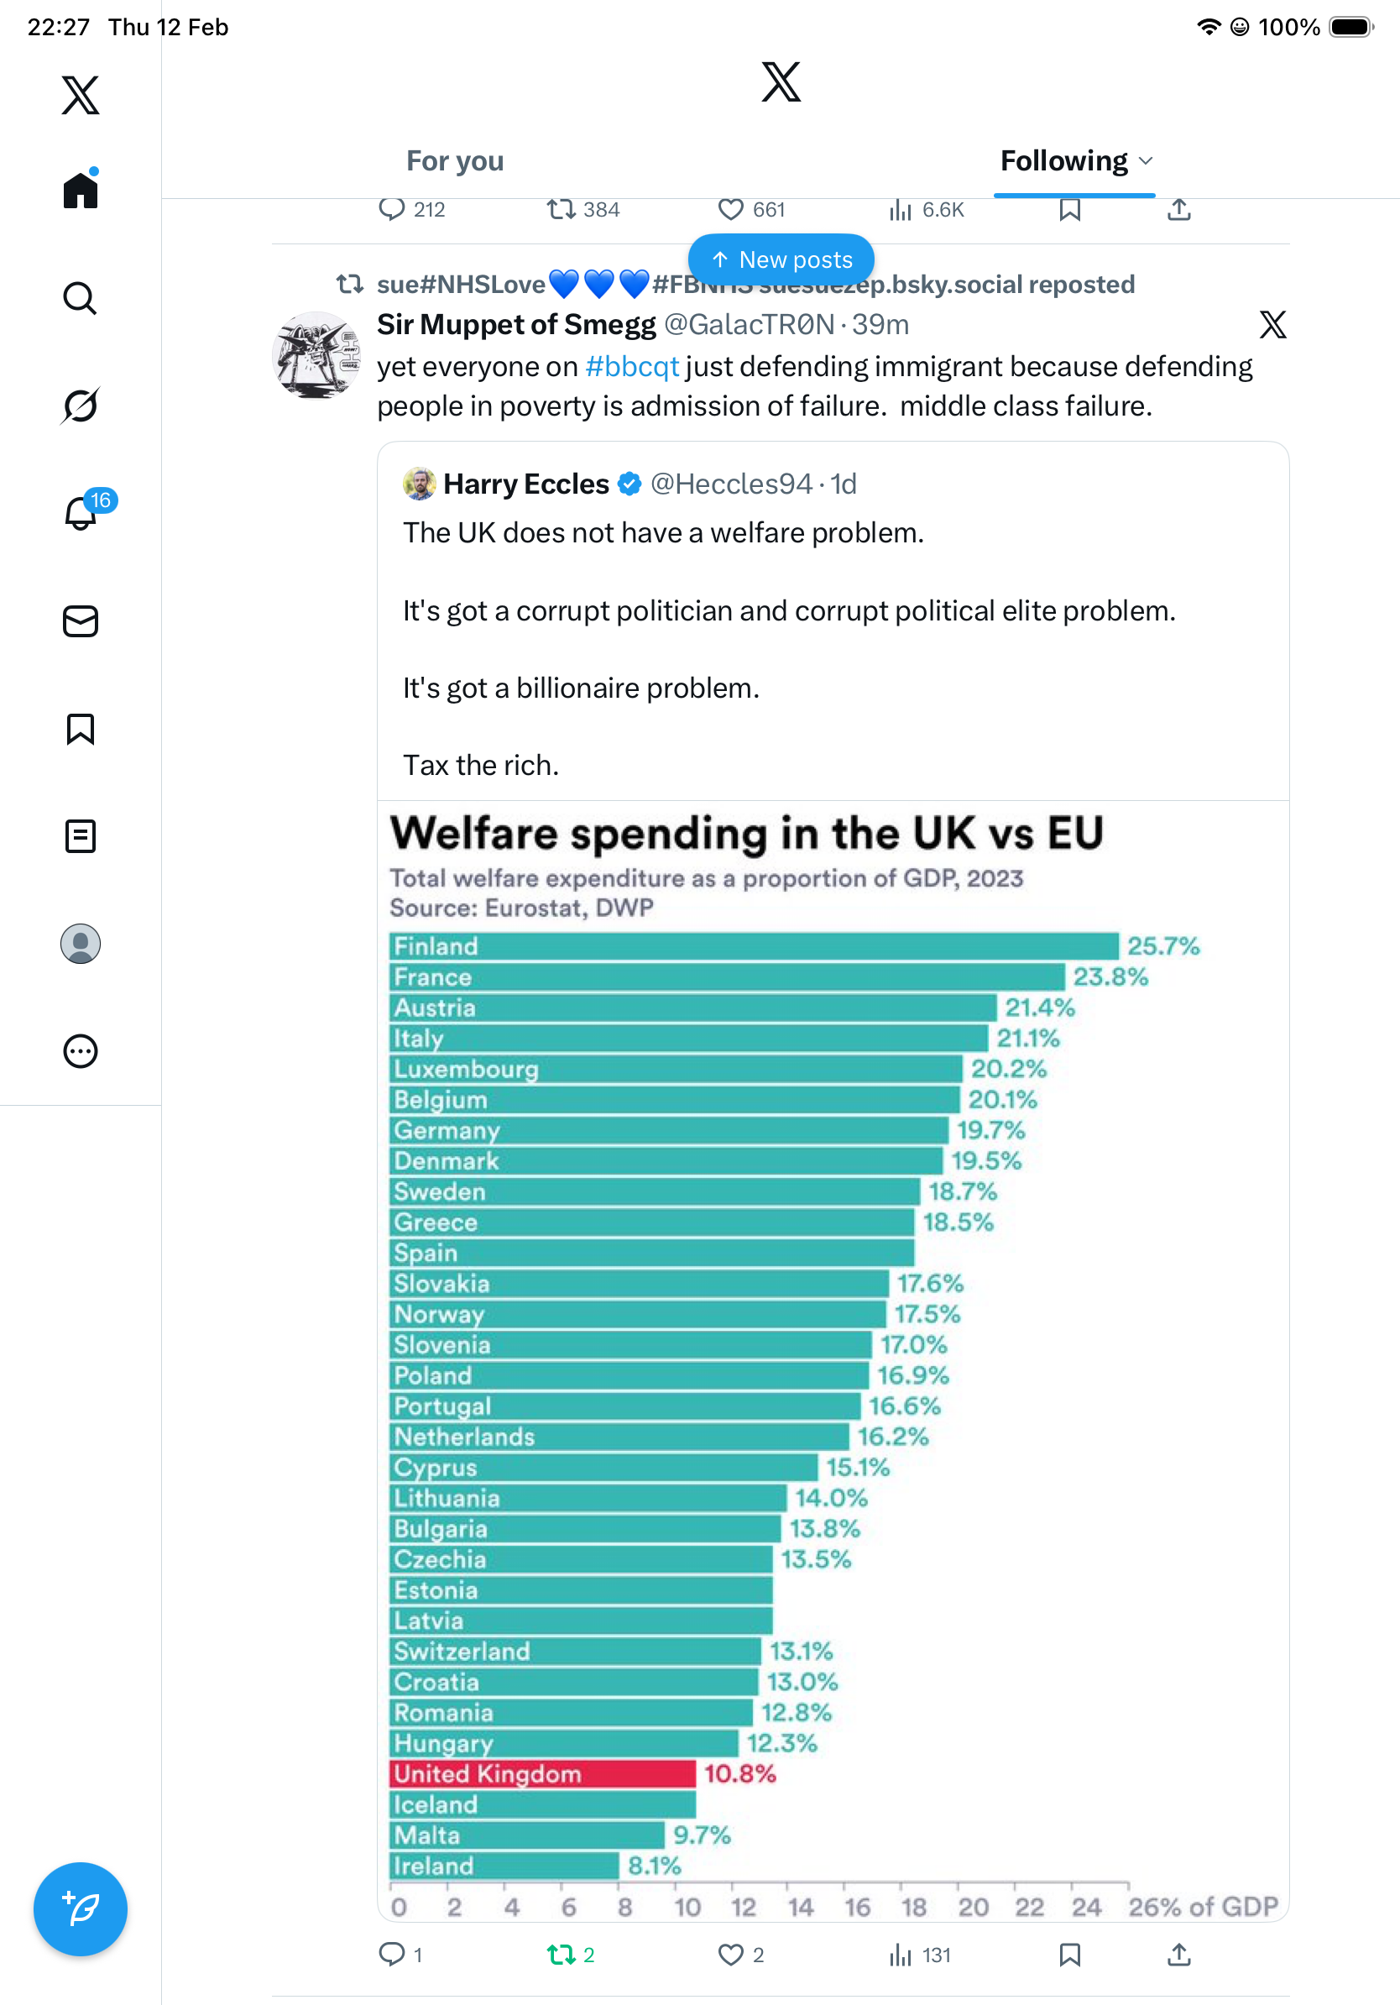Open Notifications bell with 16 badge
Image resolution: width=1400 pixels, height=2005 pixels.
pos(81,514)
